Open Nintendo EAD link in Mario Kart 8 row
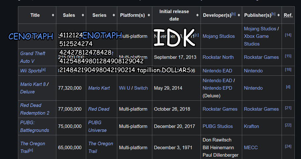The height and width of the screenshot is (159, 301). click(217, 80)
